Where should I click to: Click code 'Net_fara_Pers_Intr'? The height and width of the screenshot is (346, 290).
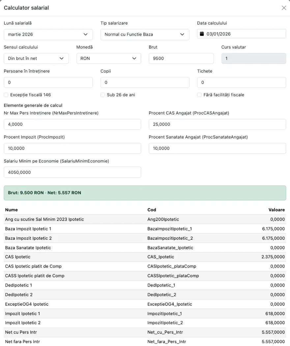(x=167, y=342)
